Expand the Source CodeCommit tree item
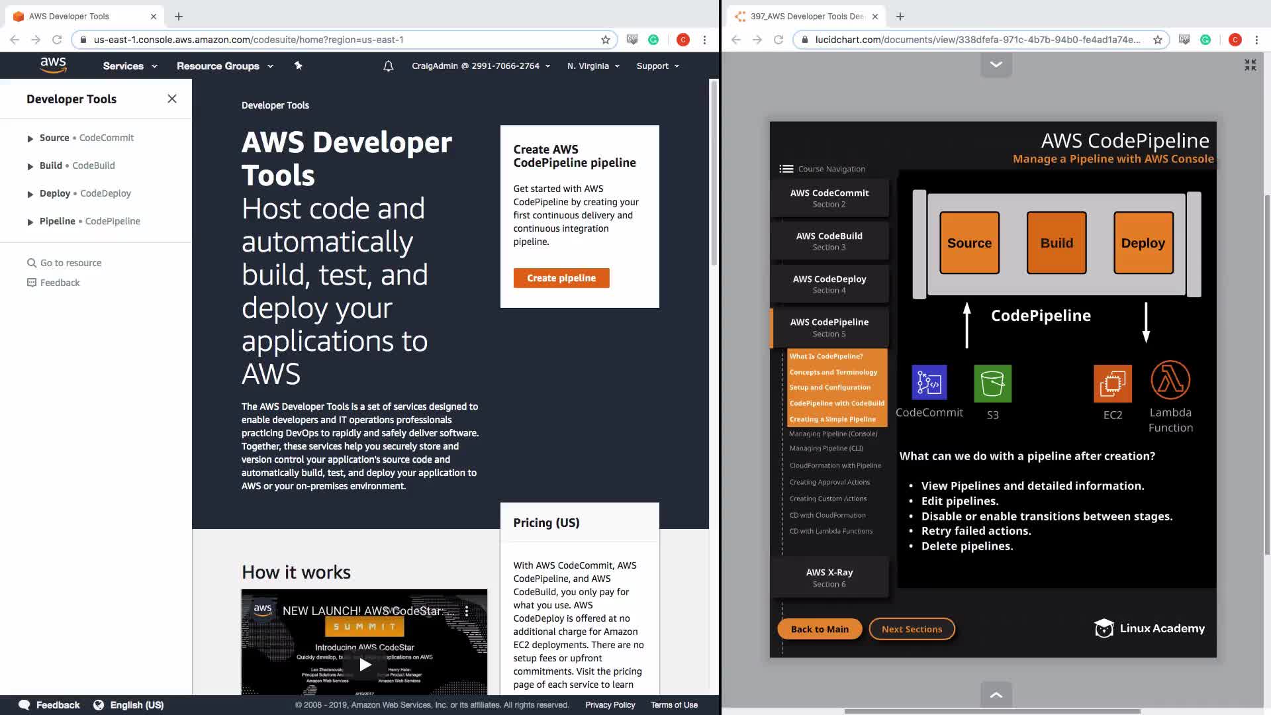This screenshot has width=1271, height=715. pos(30,138)
